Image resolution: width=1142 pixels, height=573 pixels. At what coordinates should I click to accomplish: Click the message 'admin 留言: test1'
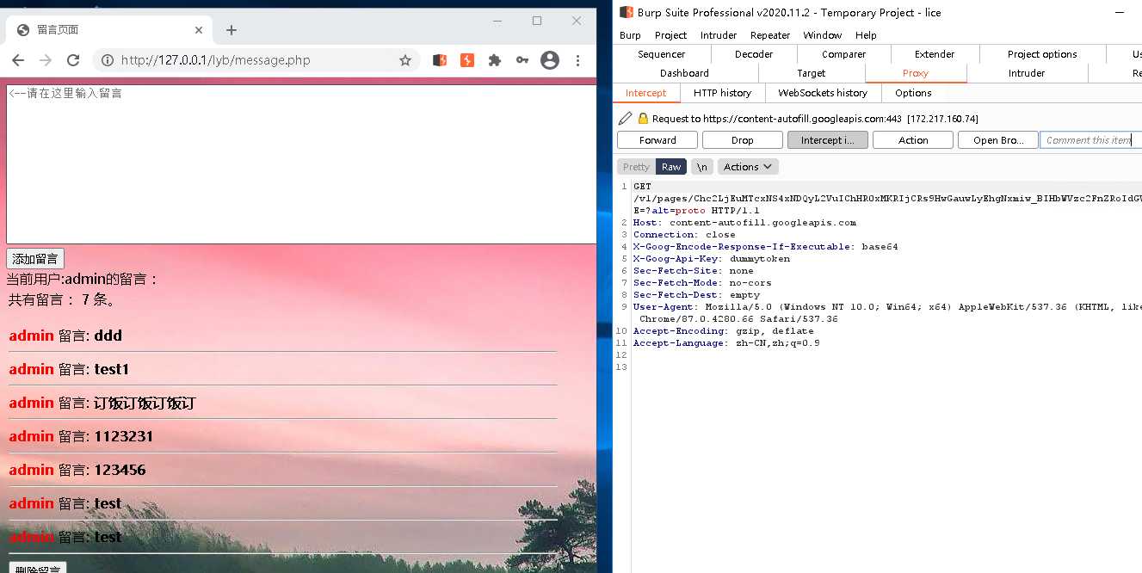click(69, 369)
